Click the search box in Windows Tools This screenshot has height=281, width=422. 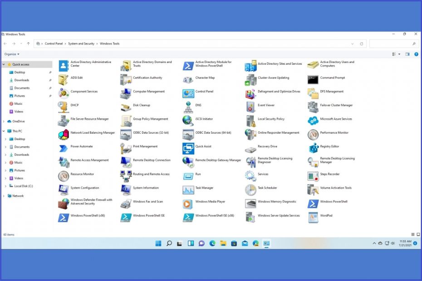391,44
